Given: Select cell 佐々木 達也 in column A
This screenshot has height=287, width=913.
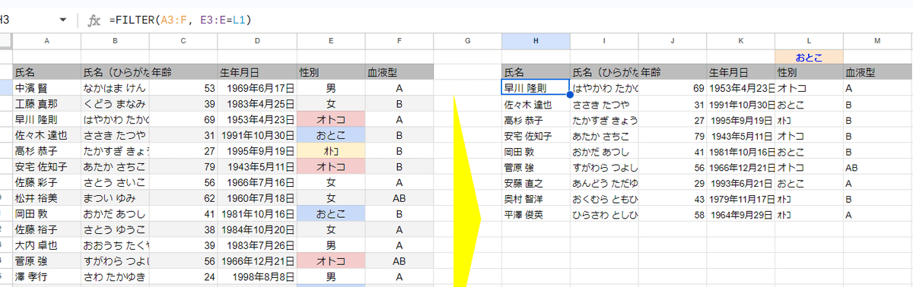Looking at the screenshot, I should tap(47, 135).
